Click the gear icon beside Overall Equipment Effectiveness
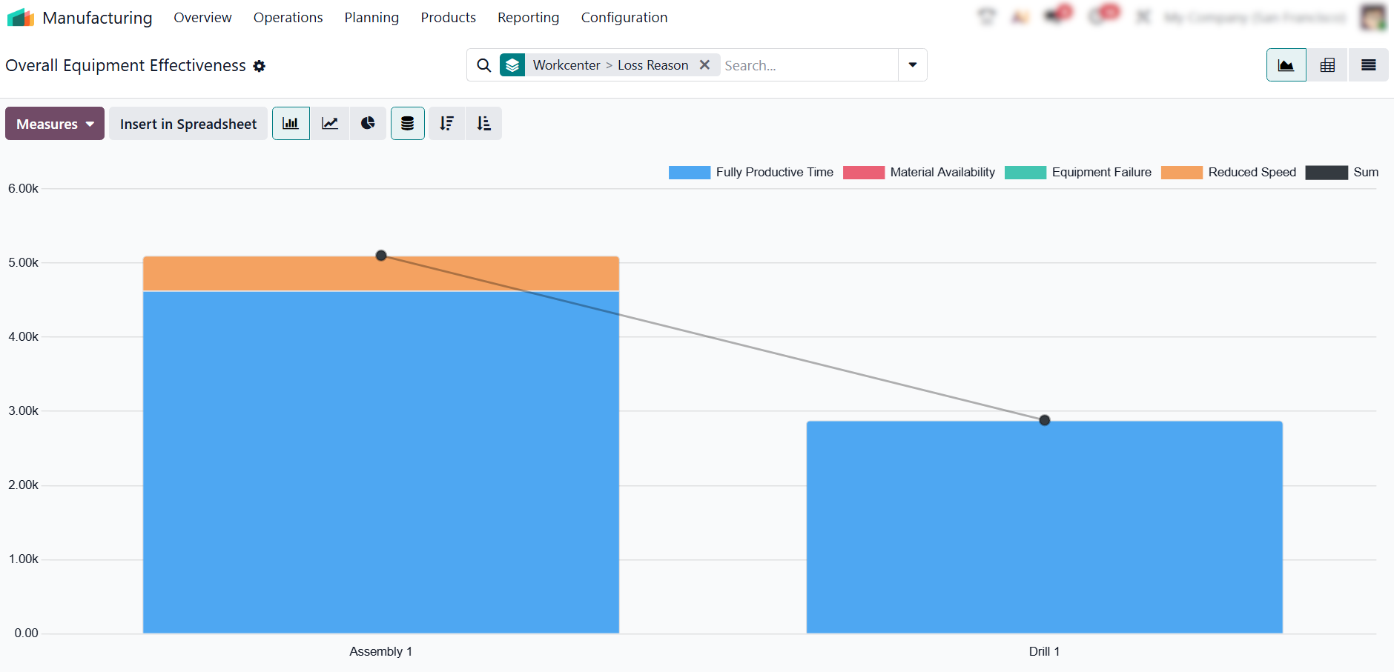The height and width of the screenshot is (672, 1394). point(259,66)
